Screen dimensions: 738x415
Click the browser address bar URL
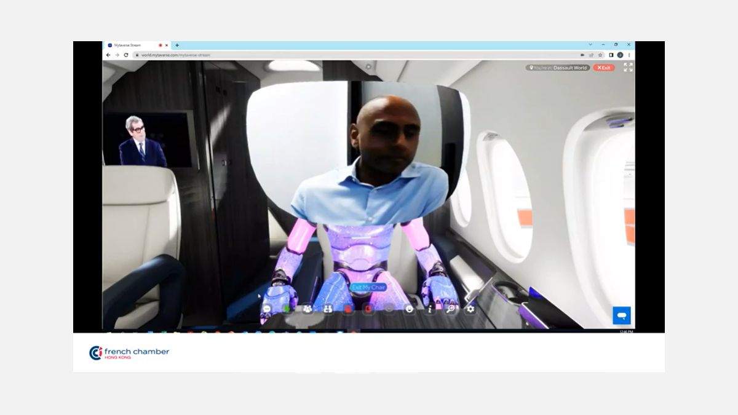[184, 55]
